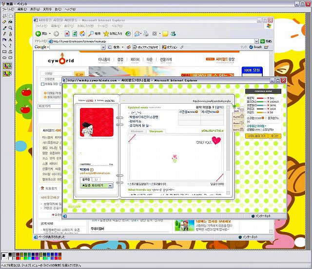Open Paint's 色 menu

click(x=58, y=9)
